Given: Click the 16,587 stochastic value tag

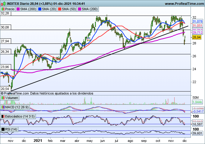Looking at the screenshot, I should [x=197, y=124].
